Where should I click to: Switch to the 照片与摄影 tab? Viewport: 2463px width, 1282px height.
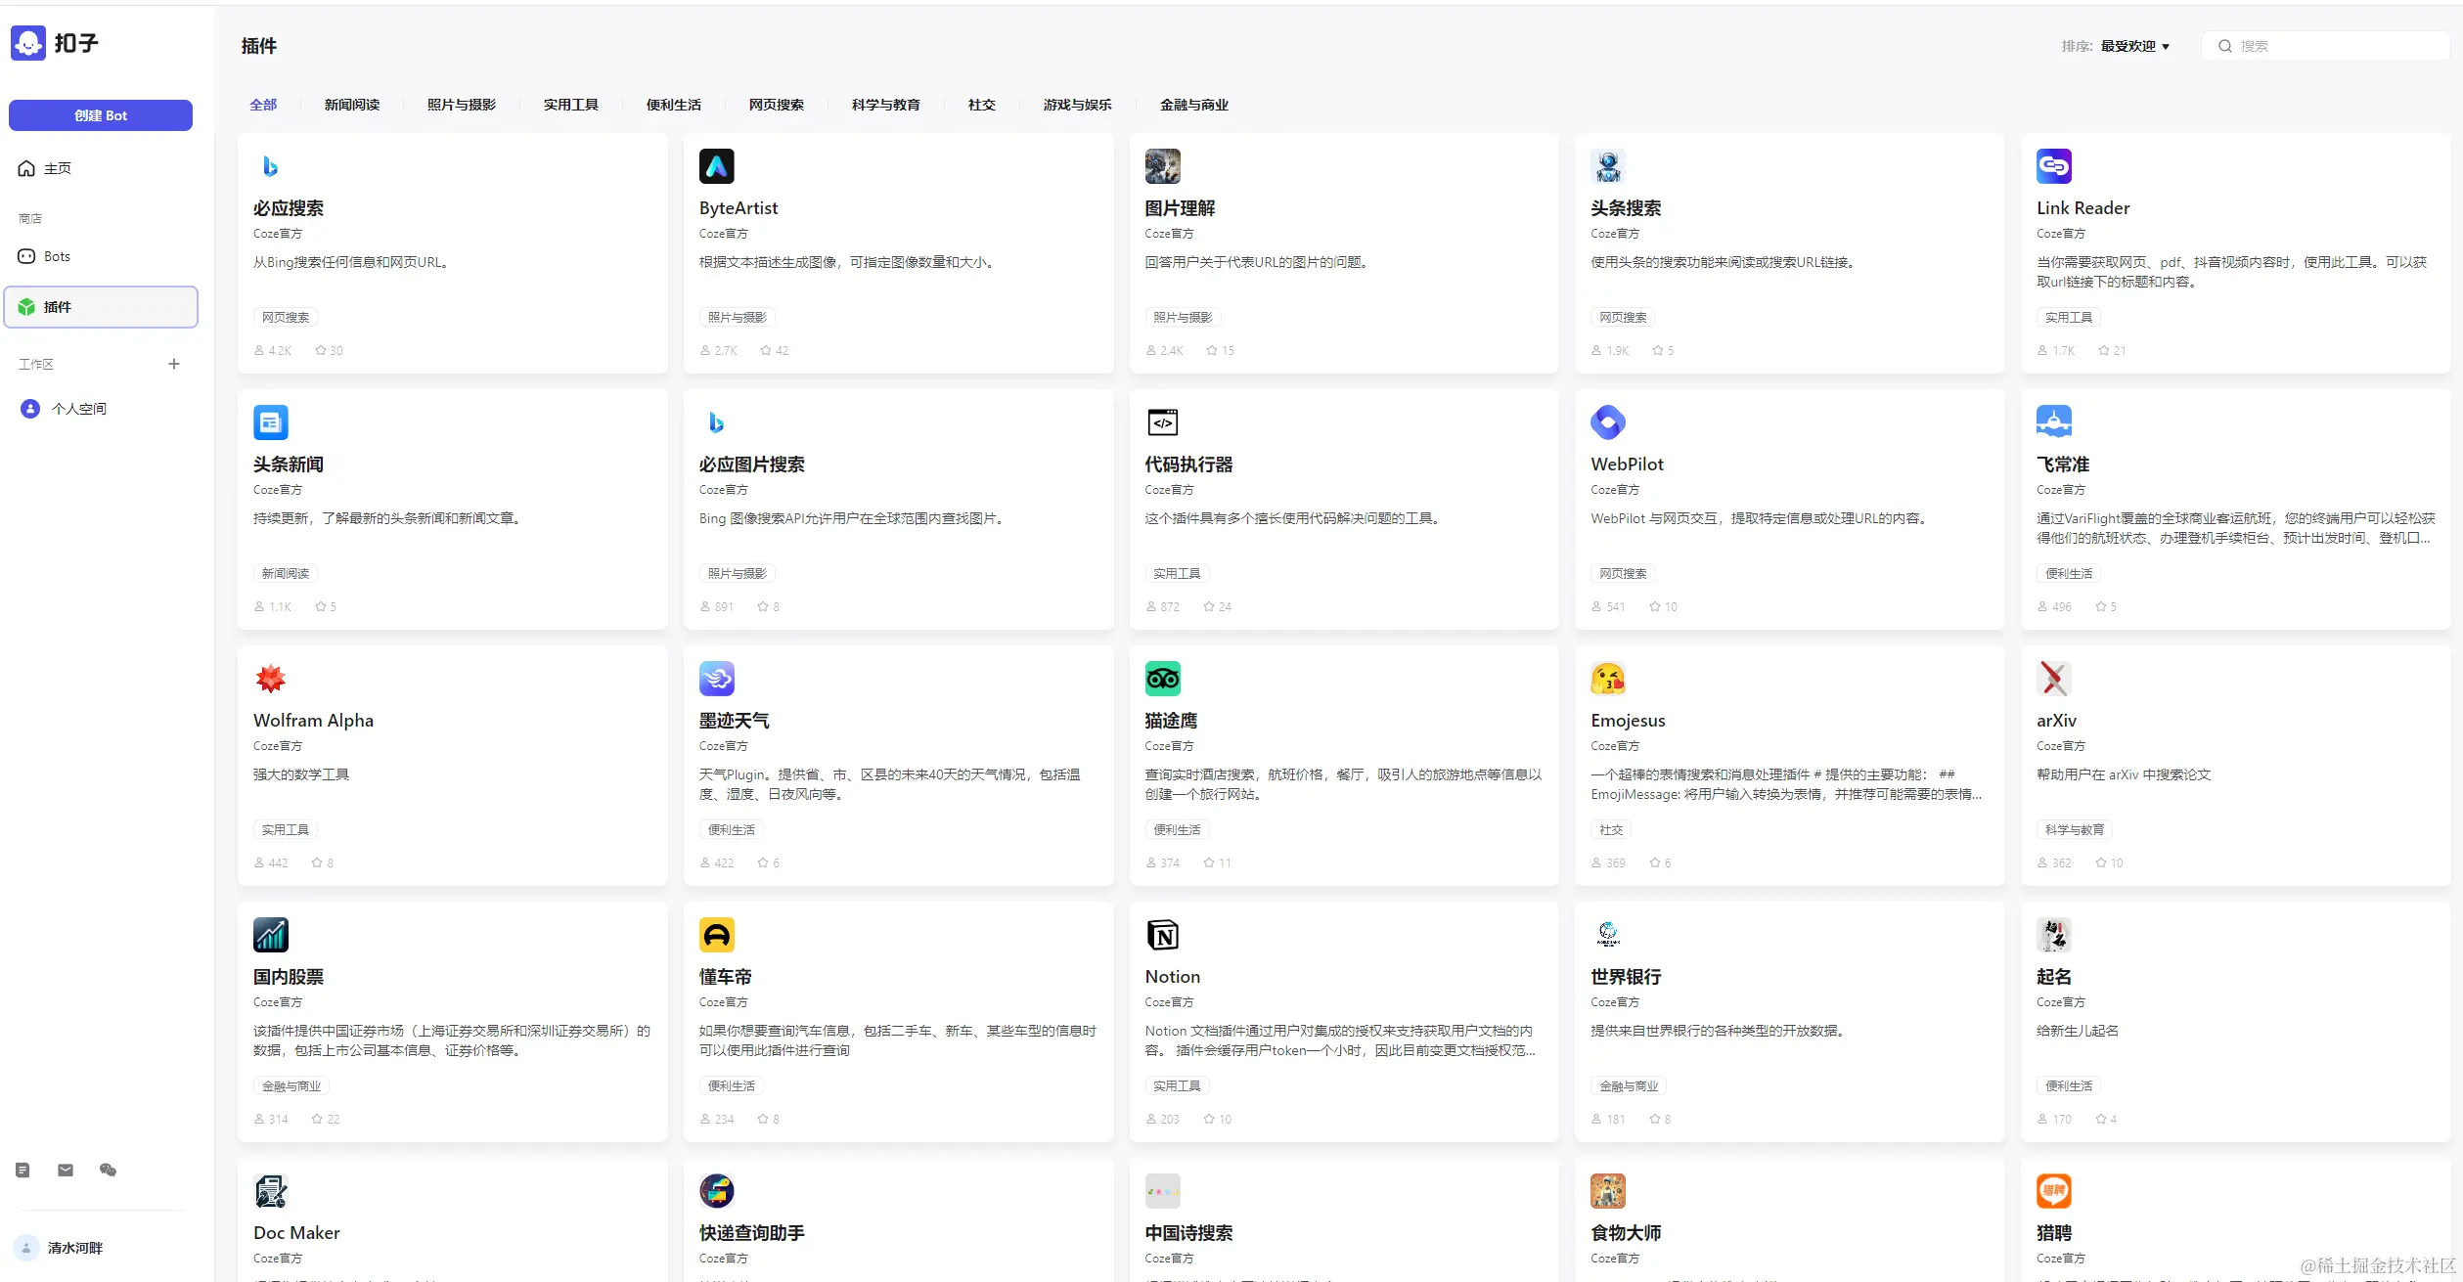(x=462, y=105)
